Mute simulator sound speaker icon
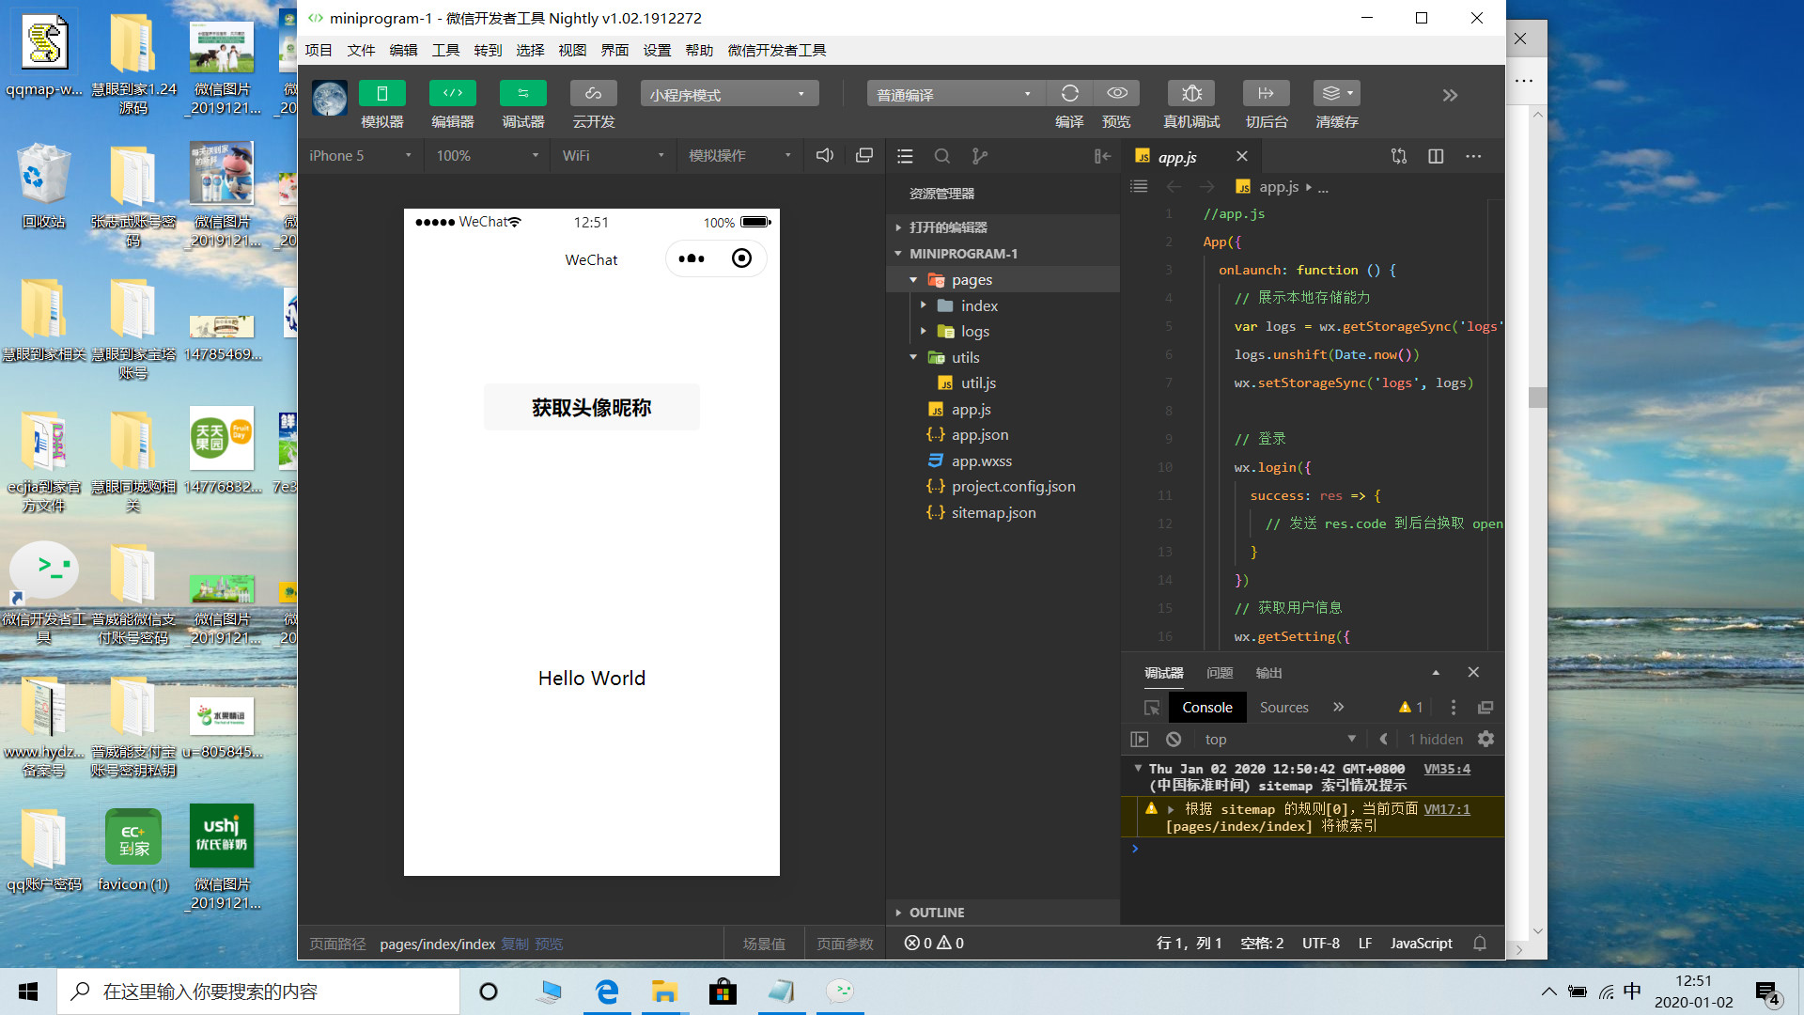 (x=824, y=156)
